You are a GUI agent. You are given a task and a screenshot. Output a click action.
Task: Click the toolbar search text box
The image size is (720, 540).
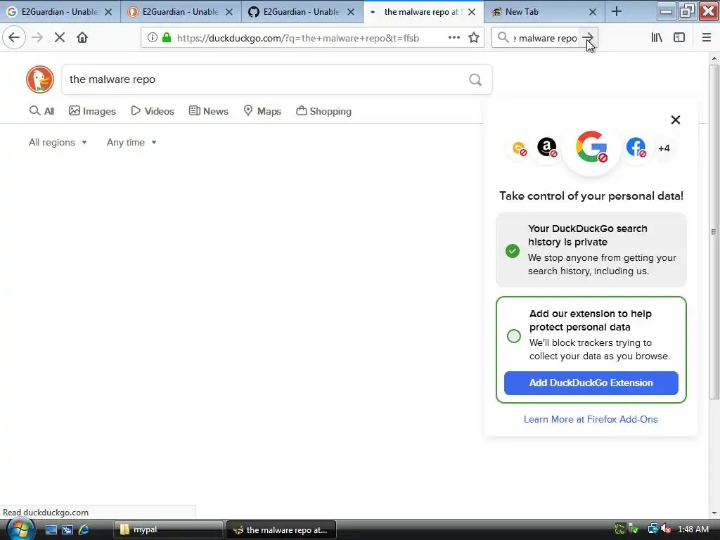545,38
